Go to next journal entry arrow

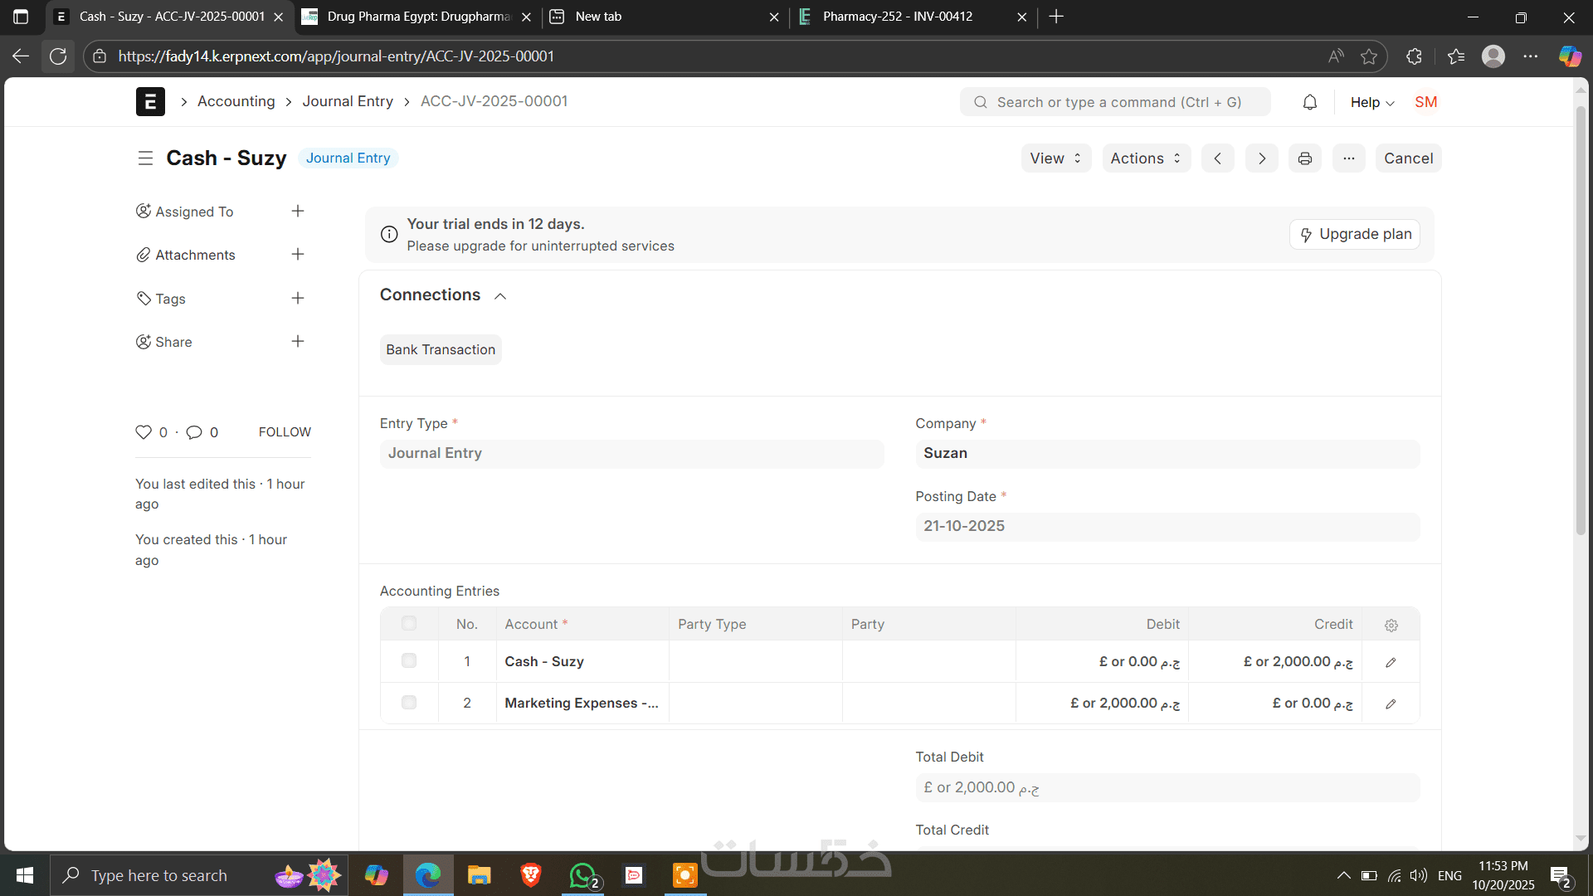(1261, 158)
